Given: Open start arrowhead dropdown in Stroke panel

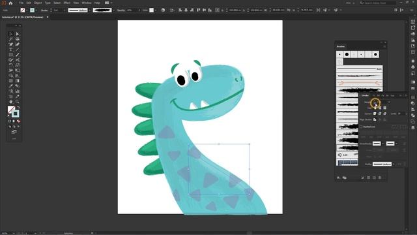Looking at the screenshot, I should pos(382,144).
